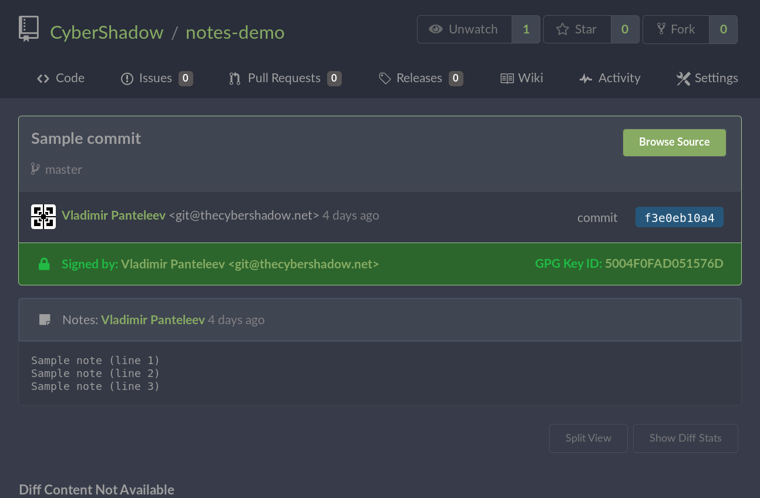Click the Browse Source button
This screenshot has width=760, height=498.
coord(674,142)
